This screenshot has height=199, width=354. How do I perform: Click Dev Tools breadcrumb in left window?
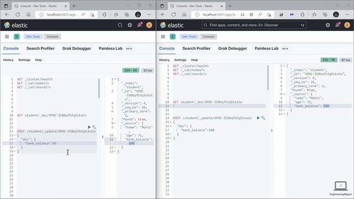[33, 36]
